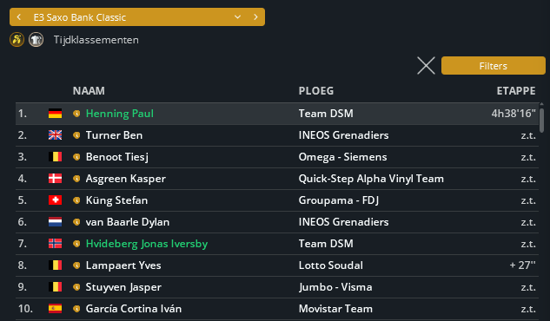550x321 pixels.
Task: Sort by the ETAPPE column header
Action: pyautogui.click(x=516, y=91)
